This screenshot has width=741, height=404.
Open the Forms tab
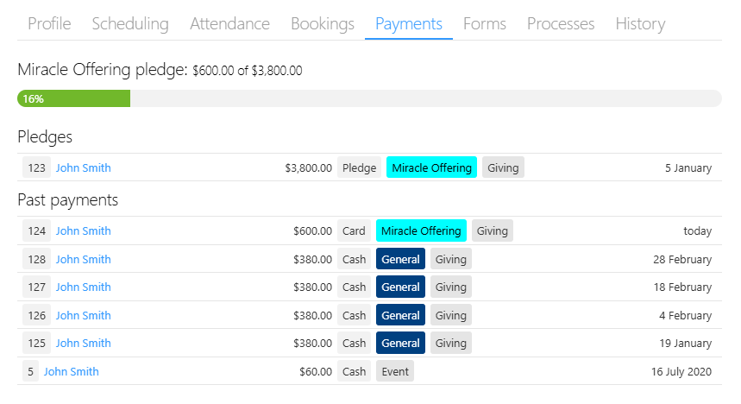point(485,23)
